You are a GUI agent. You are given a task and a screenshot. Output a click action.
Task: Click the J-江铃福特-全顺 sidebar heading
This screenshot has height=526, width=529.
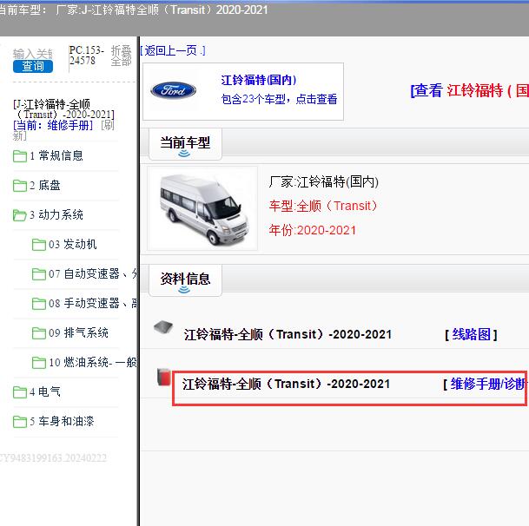coord(63,109)
